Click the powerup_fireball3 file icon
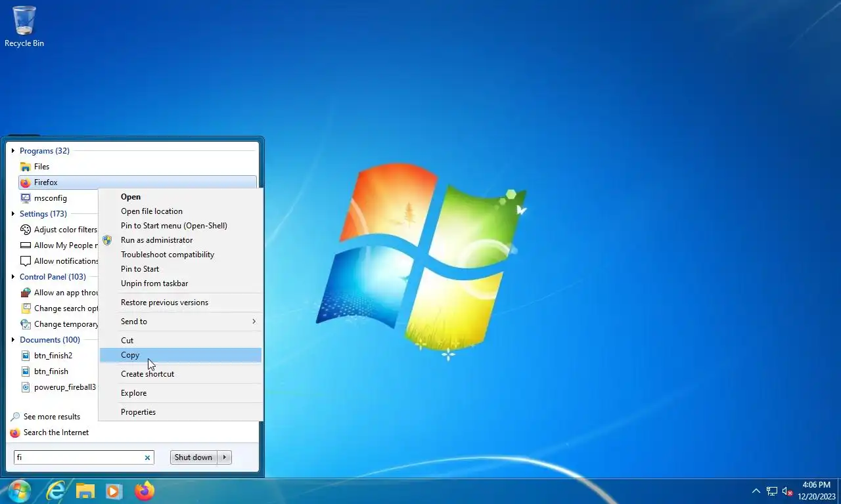This screenshot has height=504, width=841. pyautogui.click(x=26, y=387)
